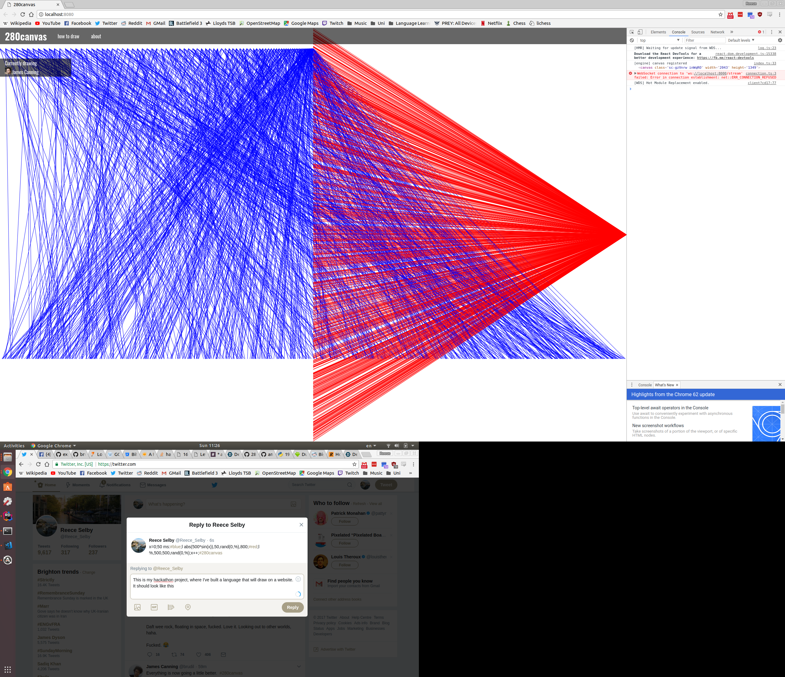Switch to the Network tab in DevTools
785x677 pixels.
coord(717,32)
